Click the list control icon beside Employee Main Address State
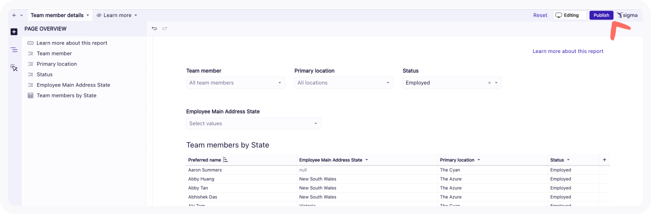The height and width of the screenshot is (214, 651). click(x=30, y=85)
